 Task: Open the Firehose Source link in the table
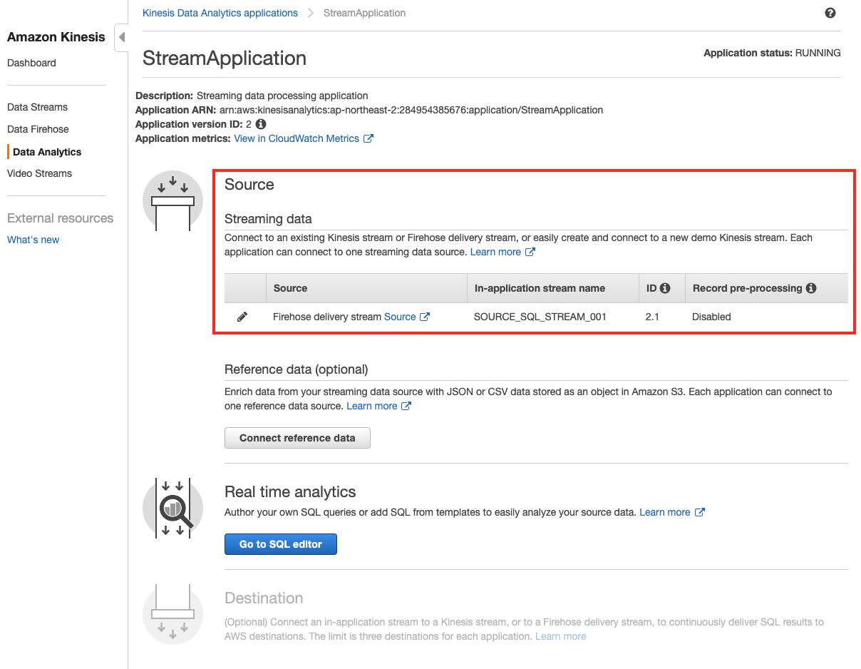pyautogui.click(x=401, y=317)
